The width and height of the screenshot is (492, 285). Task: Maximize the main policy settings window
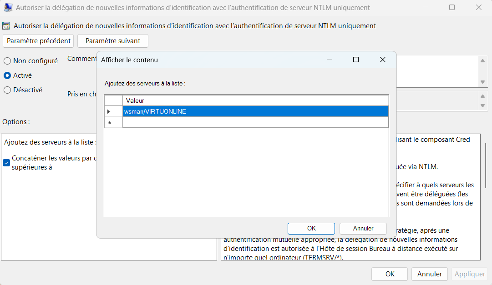tap(451, 7)
